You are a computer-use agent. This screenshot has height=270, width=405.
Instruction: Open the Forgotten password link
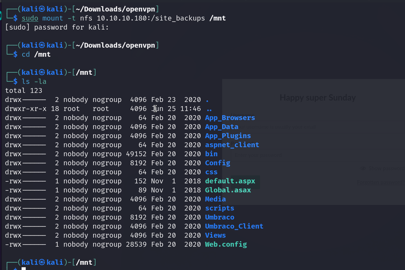point(381,182)
